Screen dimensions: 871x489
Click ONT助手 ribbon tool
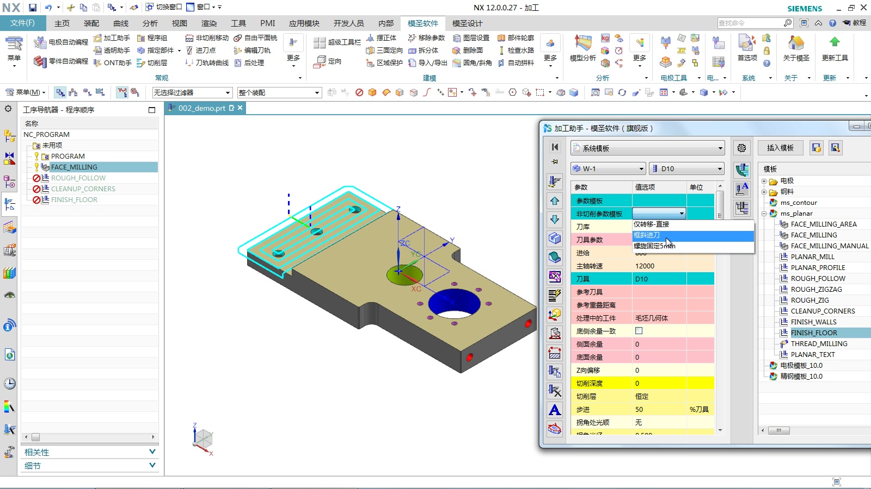(x=112, y=63)
